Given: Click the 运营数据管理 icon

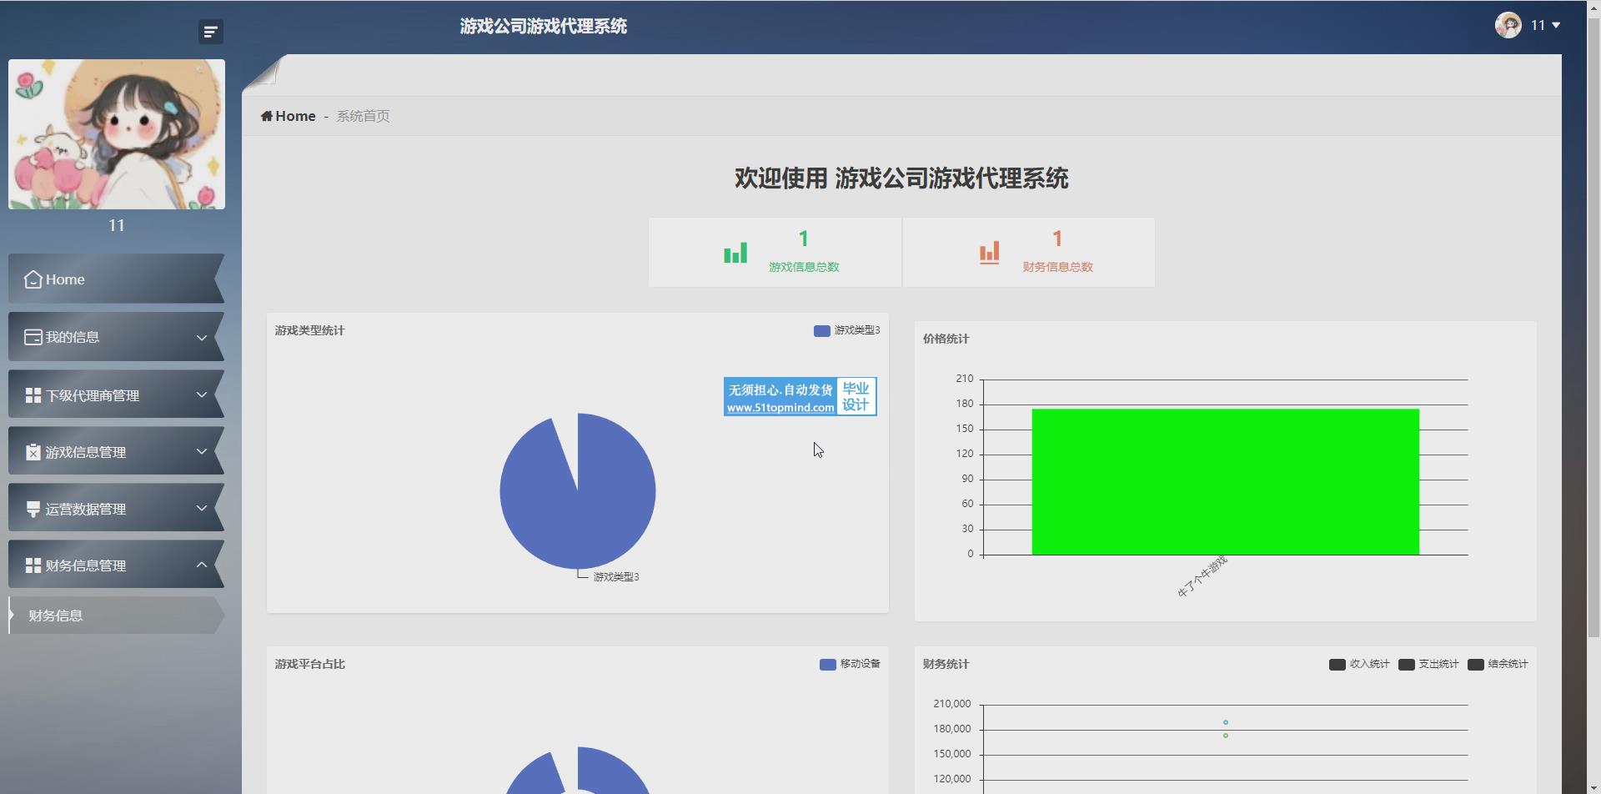Looking at the screenshot, I should coord(33,509).
